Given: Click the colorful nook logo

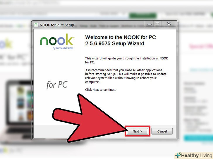Looking at the screenshot, I should (57, 40).
